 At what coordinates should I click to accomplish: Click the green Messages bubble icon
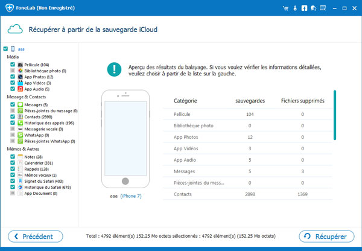tap(21, 104)
